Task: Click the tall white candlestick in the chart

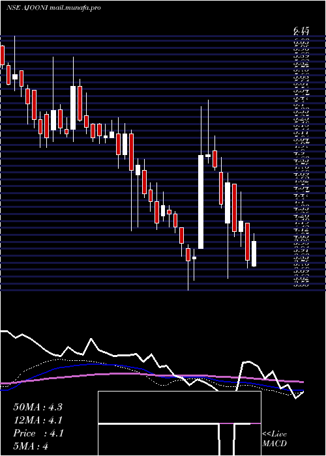Action: [201, 202]
